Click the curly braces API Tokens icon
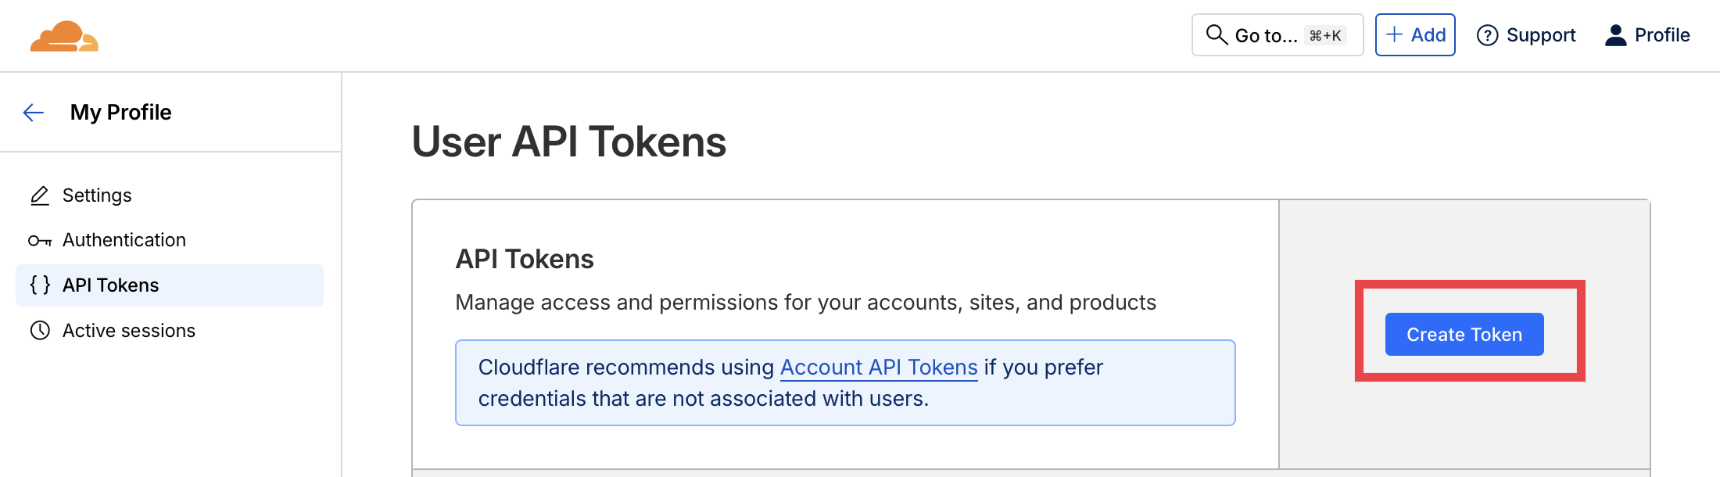 pyautogui.click(x=40, y=285)
